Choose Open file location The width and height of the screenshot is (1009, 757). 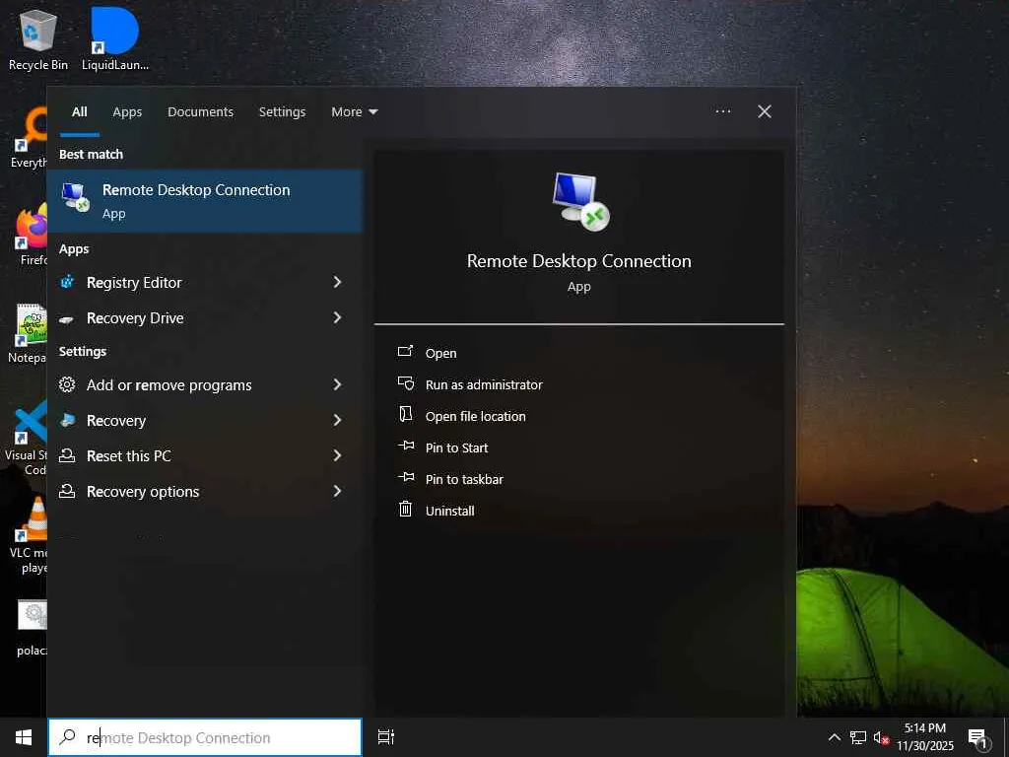coord(476,416)
